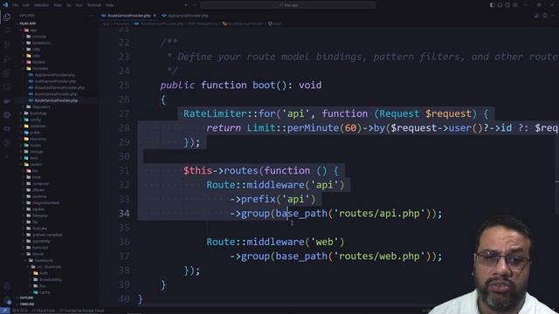
Task: Click line number 34 in the gutter
Action: pyautogui.click(x=124, y=213)
